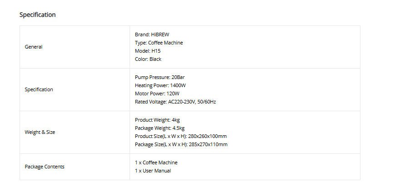Image resolution: width=405 pixels, height=192 pixels.
Task: Click the Package Size 285x270x110mm line
Action: click(181, 144)
